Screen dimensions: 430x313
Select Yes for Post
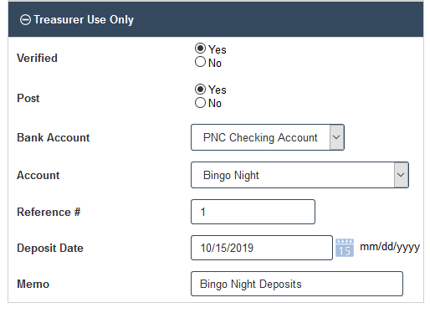click(200, 89)
